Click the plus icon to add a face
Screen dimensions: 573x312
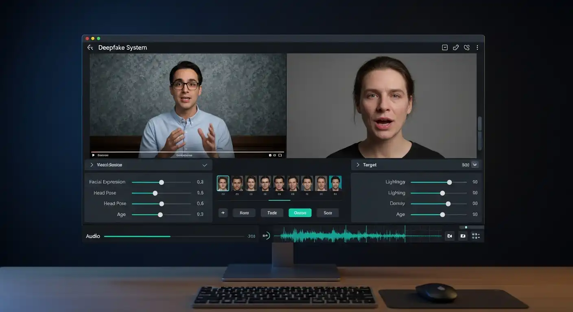223,213
